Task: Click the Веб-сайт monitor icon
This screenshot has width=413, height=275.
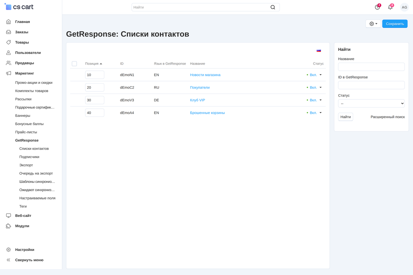Action: pyautogui.click(x=9, y=216)
